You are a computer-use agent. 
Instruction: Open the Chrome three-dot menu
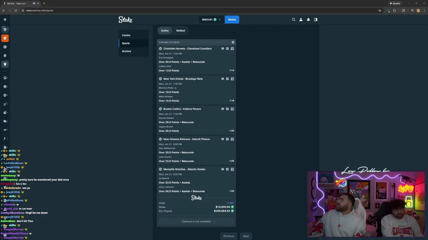tap(424, 10)
